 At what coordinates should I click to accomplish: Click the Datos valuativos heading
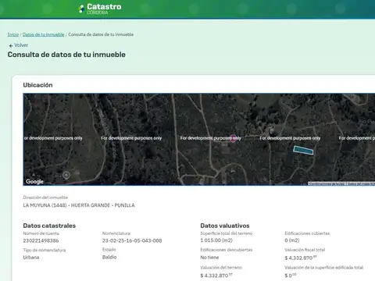point(225,226)
